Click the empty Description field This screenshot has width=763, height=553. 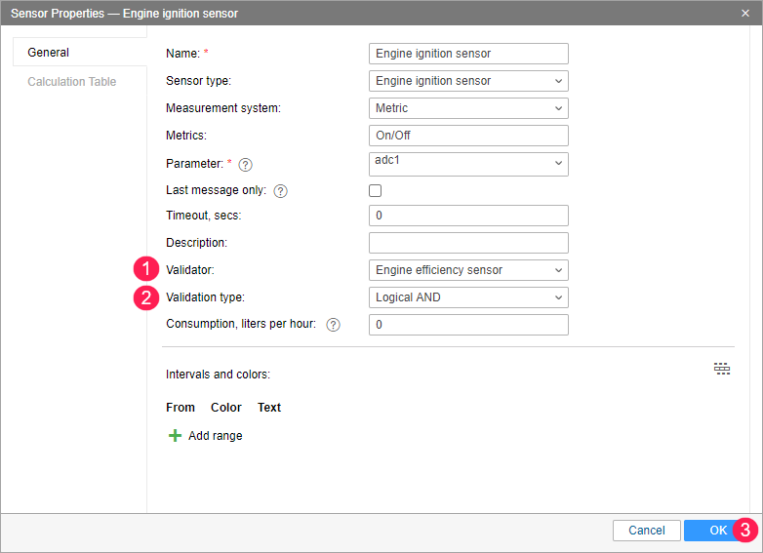pos(468,243)
